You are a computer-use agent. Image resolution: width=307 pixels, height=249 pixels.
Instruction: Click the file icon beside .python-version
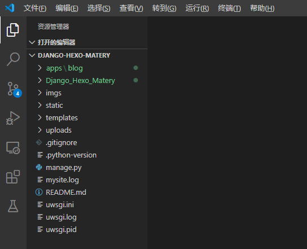(x=40, y=155)
